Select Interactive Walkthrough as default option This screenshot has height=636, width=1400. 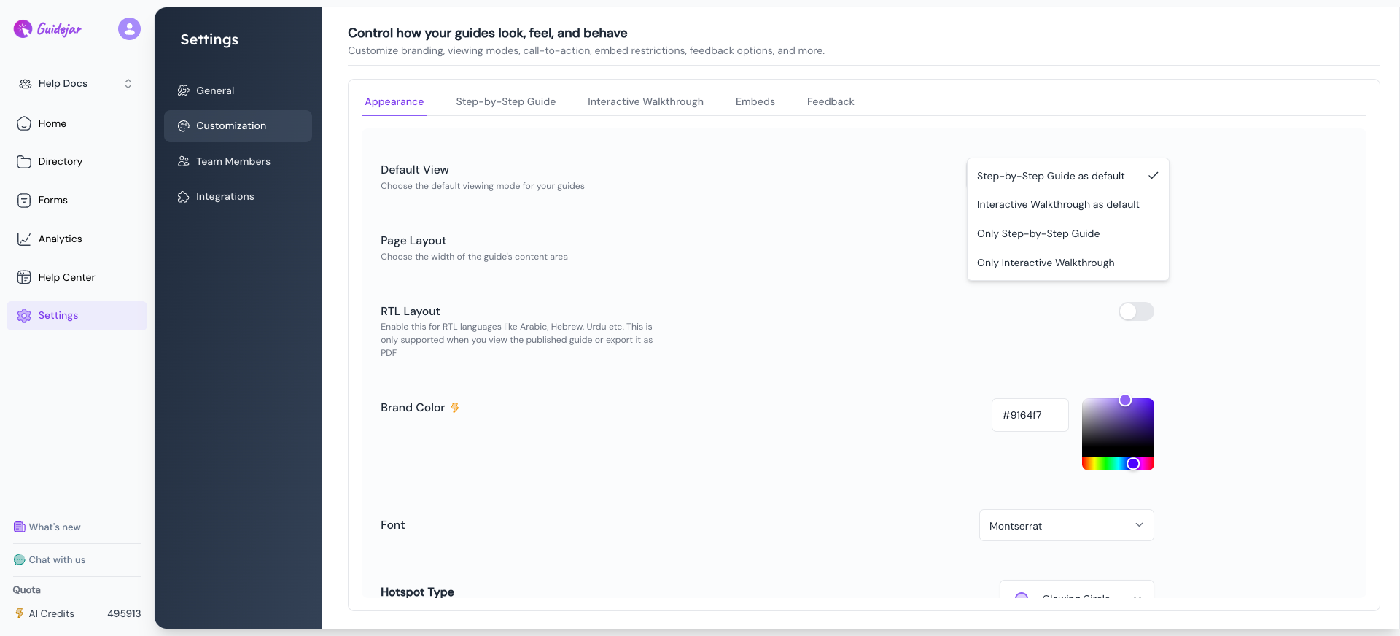pos(1057,205)
